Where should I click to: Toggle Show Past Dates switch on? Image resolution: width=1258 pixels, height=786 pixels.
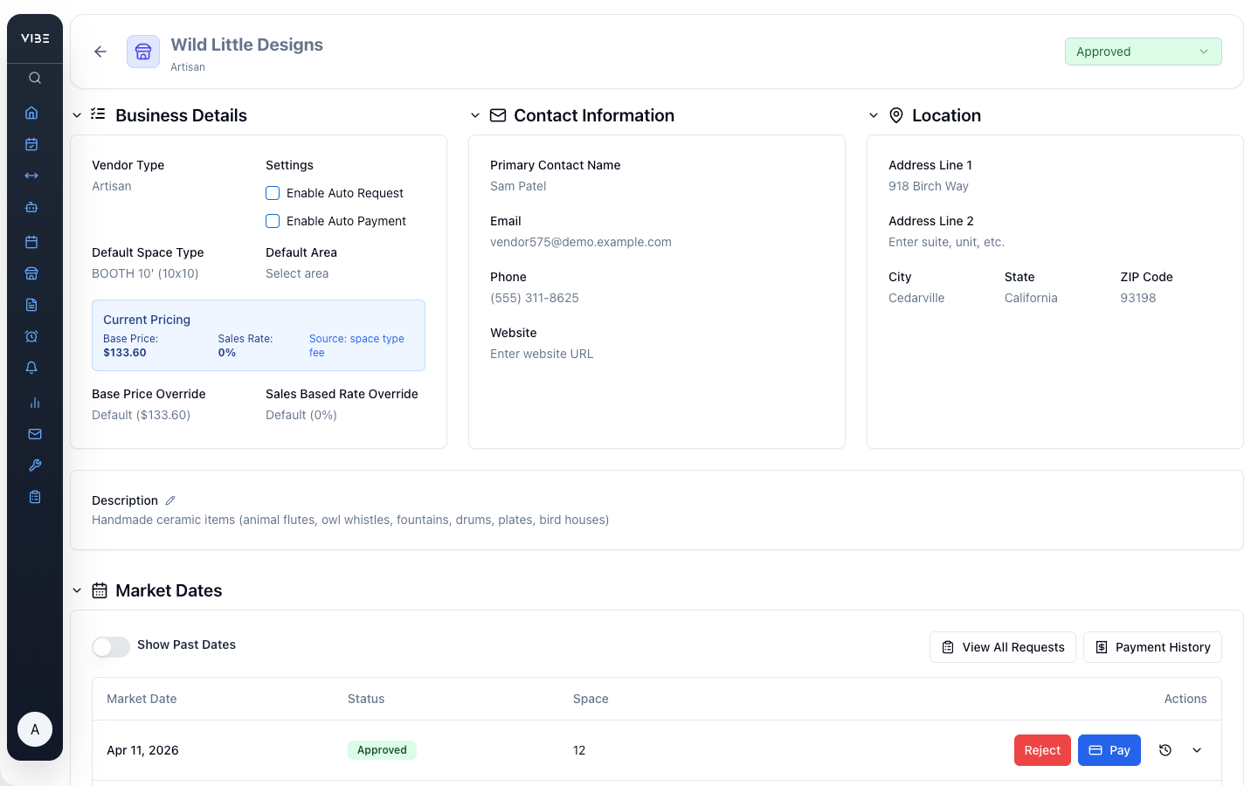click(111, 646)
